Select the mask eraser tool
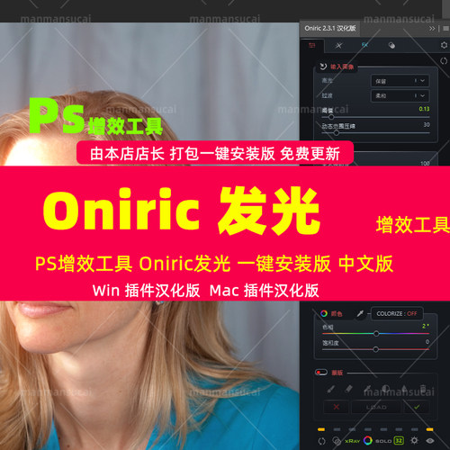The height and width of the screenshot is (450, 450). (348, 389)
